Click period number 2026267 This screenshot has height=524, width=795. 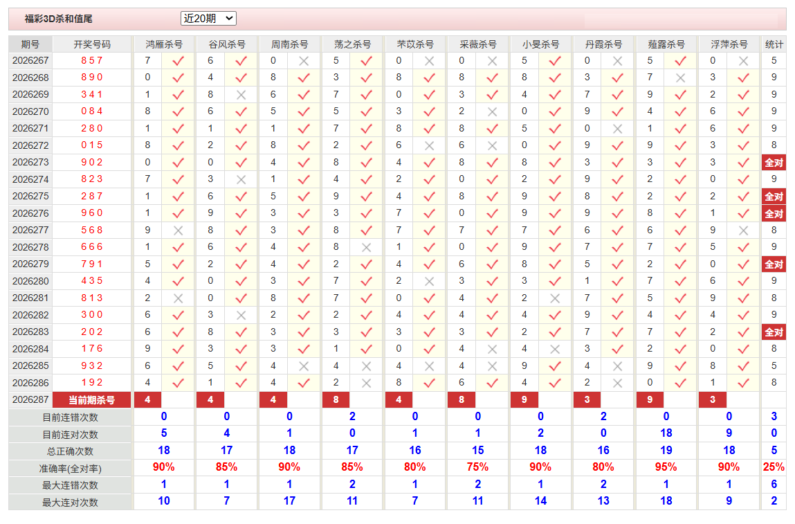pos(30,60)
